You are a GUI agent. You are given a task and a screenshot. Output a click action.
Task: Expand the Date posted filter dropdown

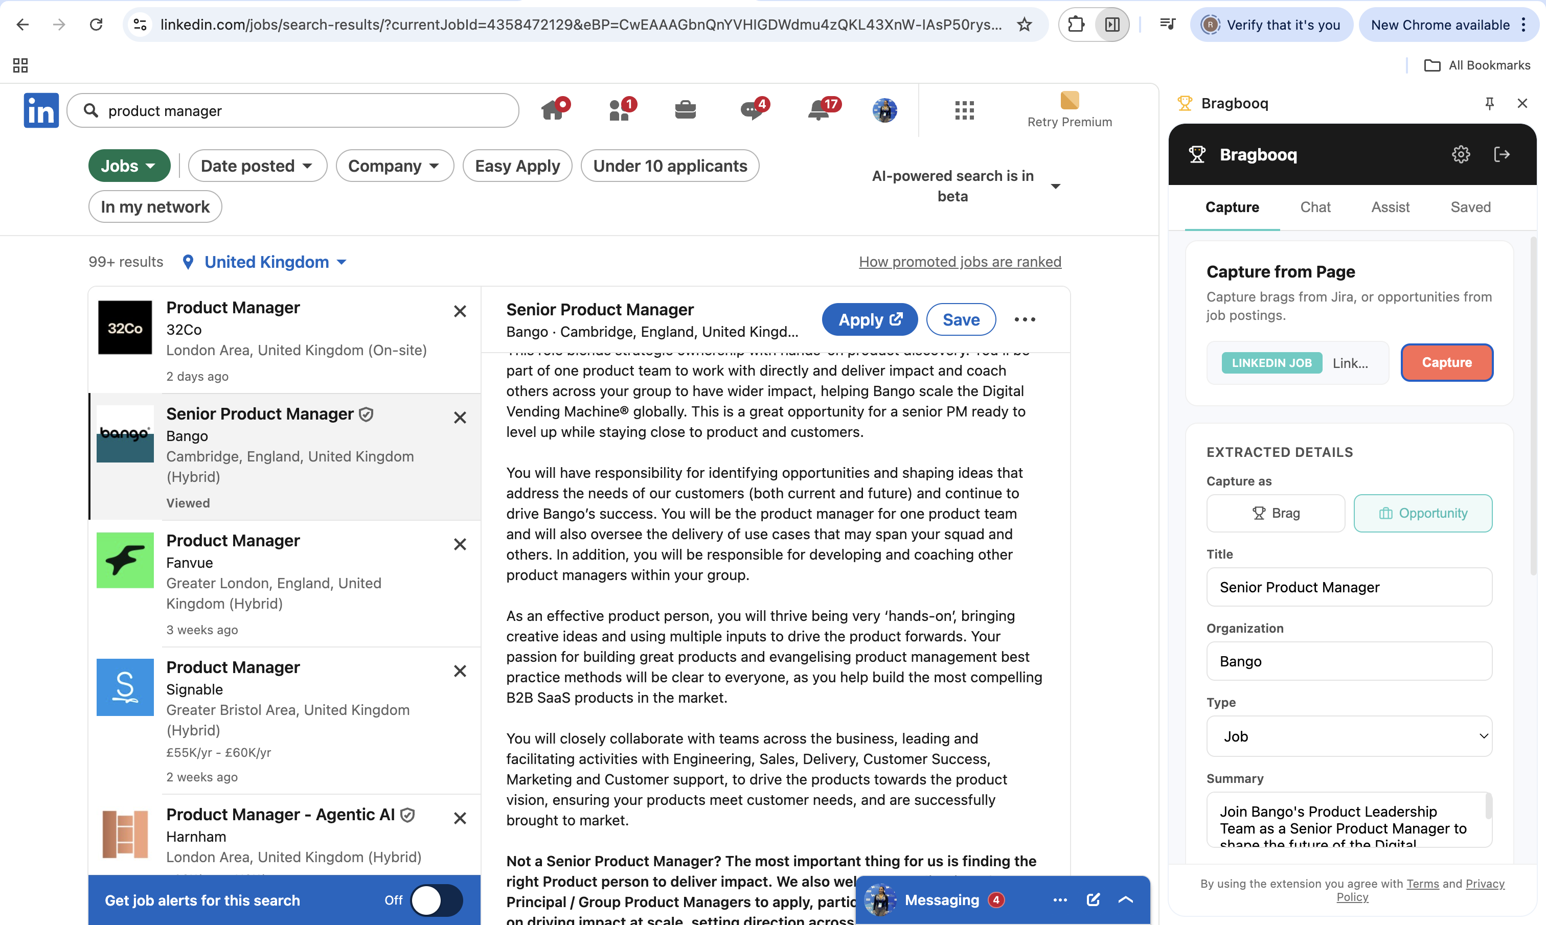(257, 166)
